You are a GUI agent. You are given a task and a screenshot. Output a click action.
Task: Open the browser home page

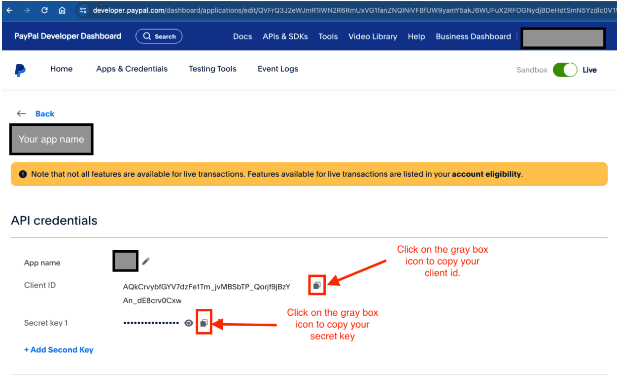[x=62, y=10]
